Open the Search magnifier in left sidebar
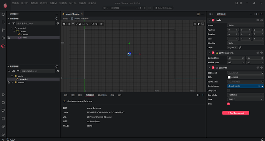The width and height of the screenshot is (265, 141). click(3, 22)
